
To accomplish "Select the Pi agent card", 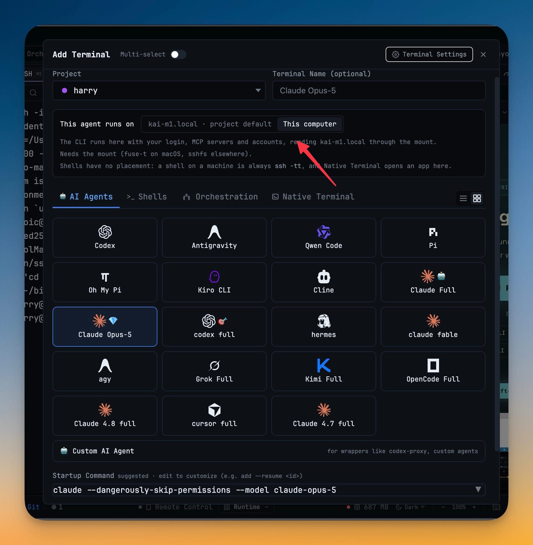I will click(x=433, y=238).
